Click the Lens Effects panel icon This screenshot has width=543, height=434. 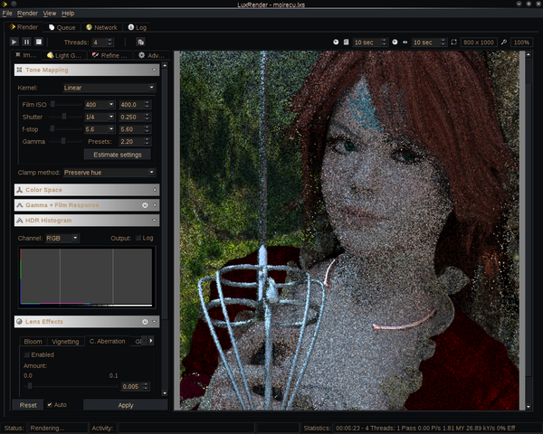[x=20, y=321]
